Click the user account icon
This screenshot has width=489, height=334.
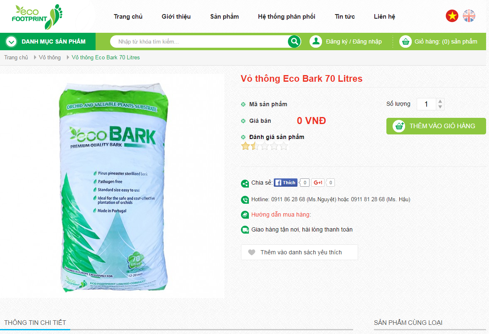point(316,41)
